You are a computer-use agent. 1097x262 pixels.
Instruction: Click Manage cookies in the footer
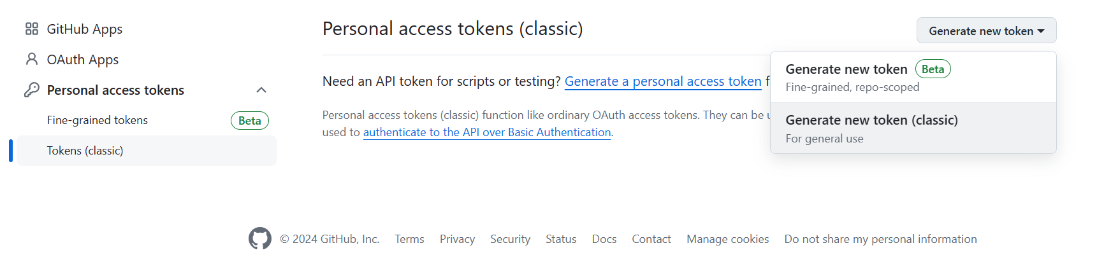pos(727,239)
